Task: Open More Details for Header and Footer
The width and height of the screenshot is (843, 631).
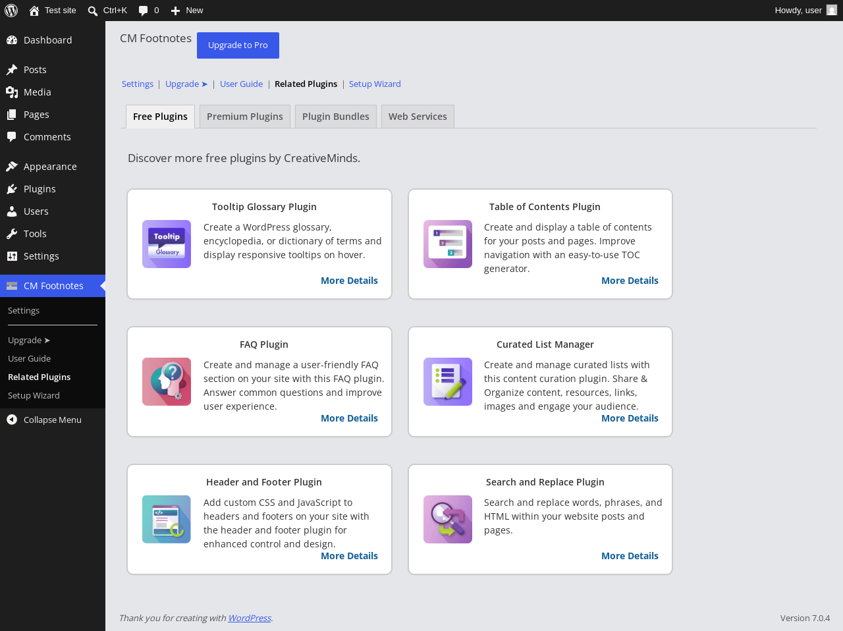Action: 349,556
